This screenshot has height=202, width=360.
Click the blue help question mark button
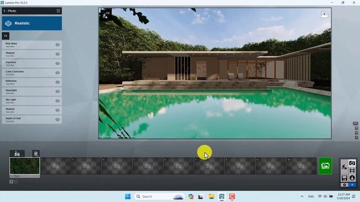click(352, 185)
